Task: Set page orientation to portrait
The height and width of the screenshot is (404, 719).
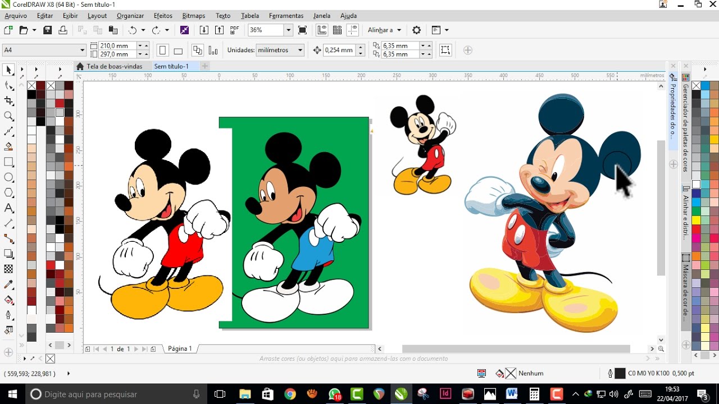Action: pyautogui.click(x=163, y=50)
